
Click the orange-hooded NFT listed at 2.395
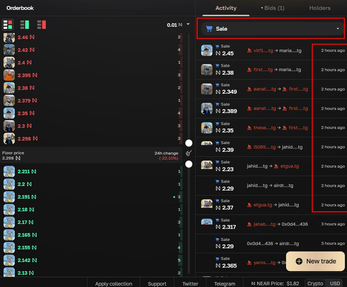click(9, 75)
